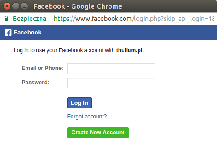Click the green Create New Account button
Viewport: 217px width, 167px height.
pos(98,133)
